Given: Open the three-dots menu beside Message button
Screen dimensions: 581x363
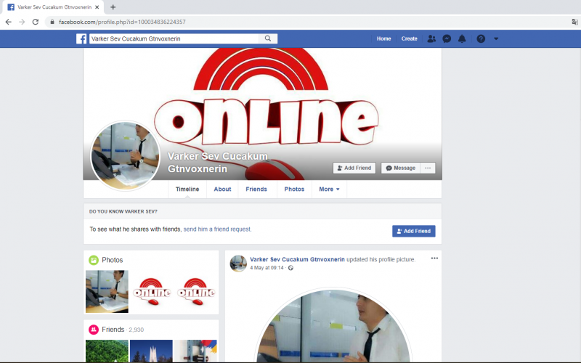Looking at the screenshot, I should coord(428,168).
